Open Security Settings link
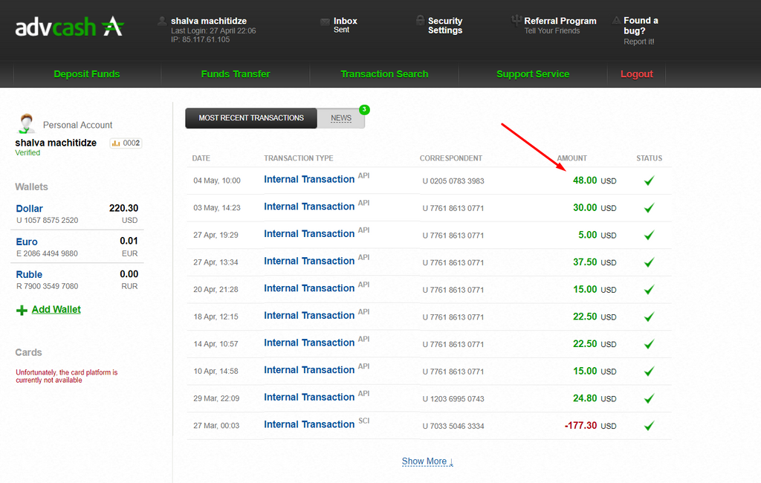 445,26
